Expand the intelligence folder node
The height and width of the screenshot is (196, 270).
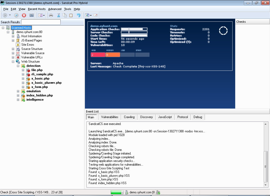[x=18, y=100]
